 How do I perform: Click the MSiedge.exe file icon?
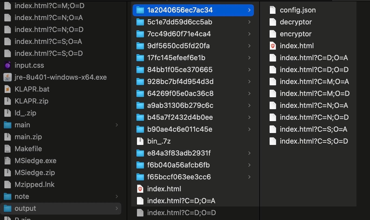[8, 161]
